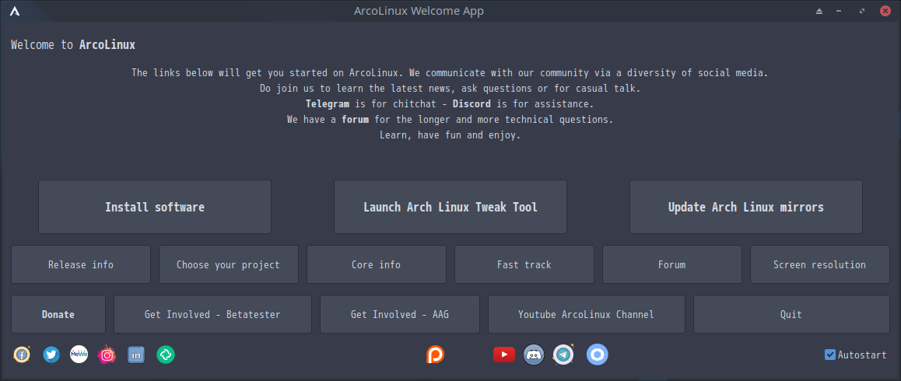The image size is (901, 381).
Task: Click the bold word Discord
Action: coord(472,104)
